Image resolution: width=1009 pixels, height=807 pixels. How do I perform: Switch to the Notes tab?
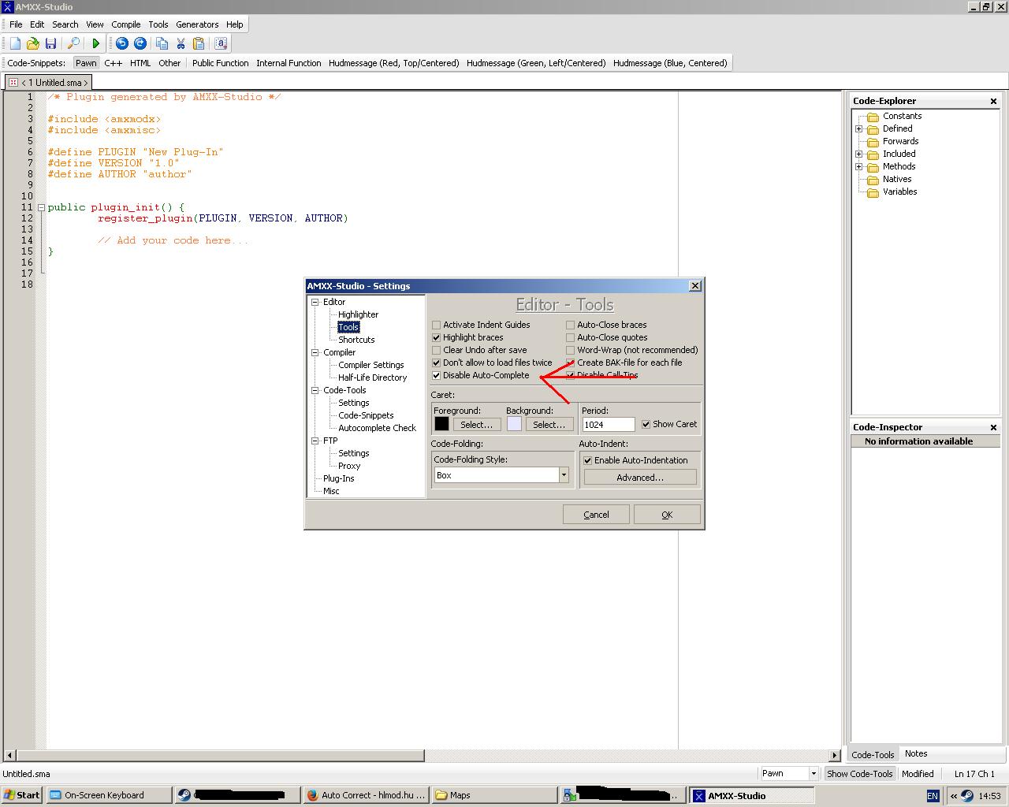tap(916, 753)
